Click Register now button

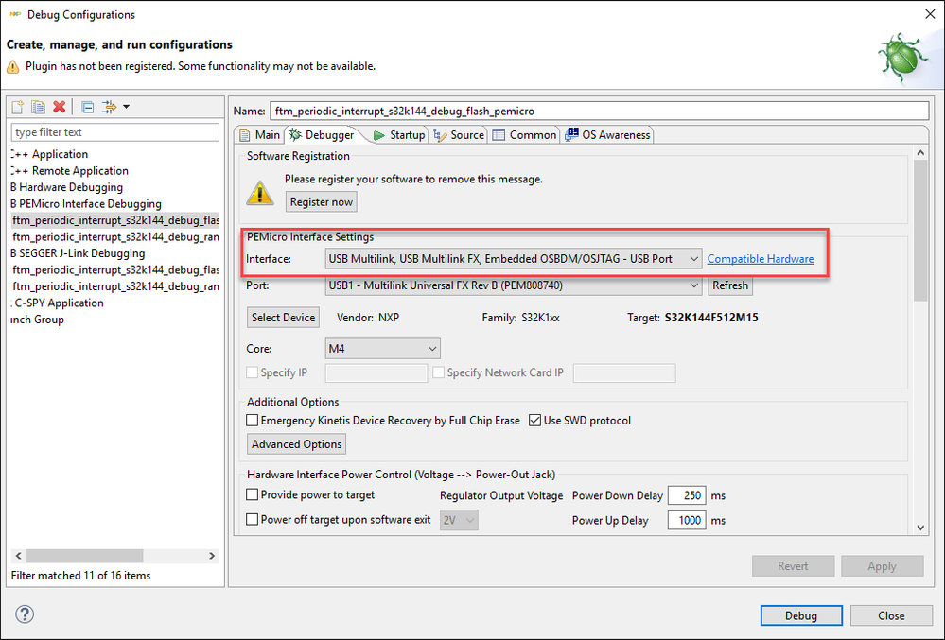pos(322,201)
